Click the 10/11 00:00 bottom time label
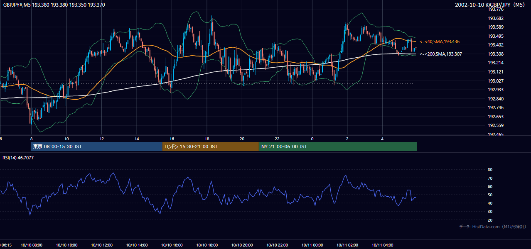The image size is (531, 249). pyautogui.click(x=312, y=245)
